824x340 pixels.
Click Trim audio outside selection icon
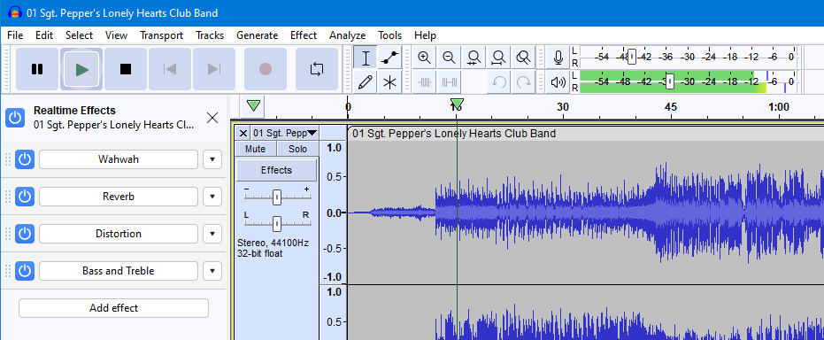pyautogui.click(x=424, y=82)
